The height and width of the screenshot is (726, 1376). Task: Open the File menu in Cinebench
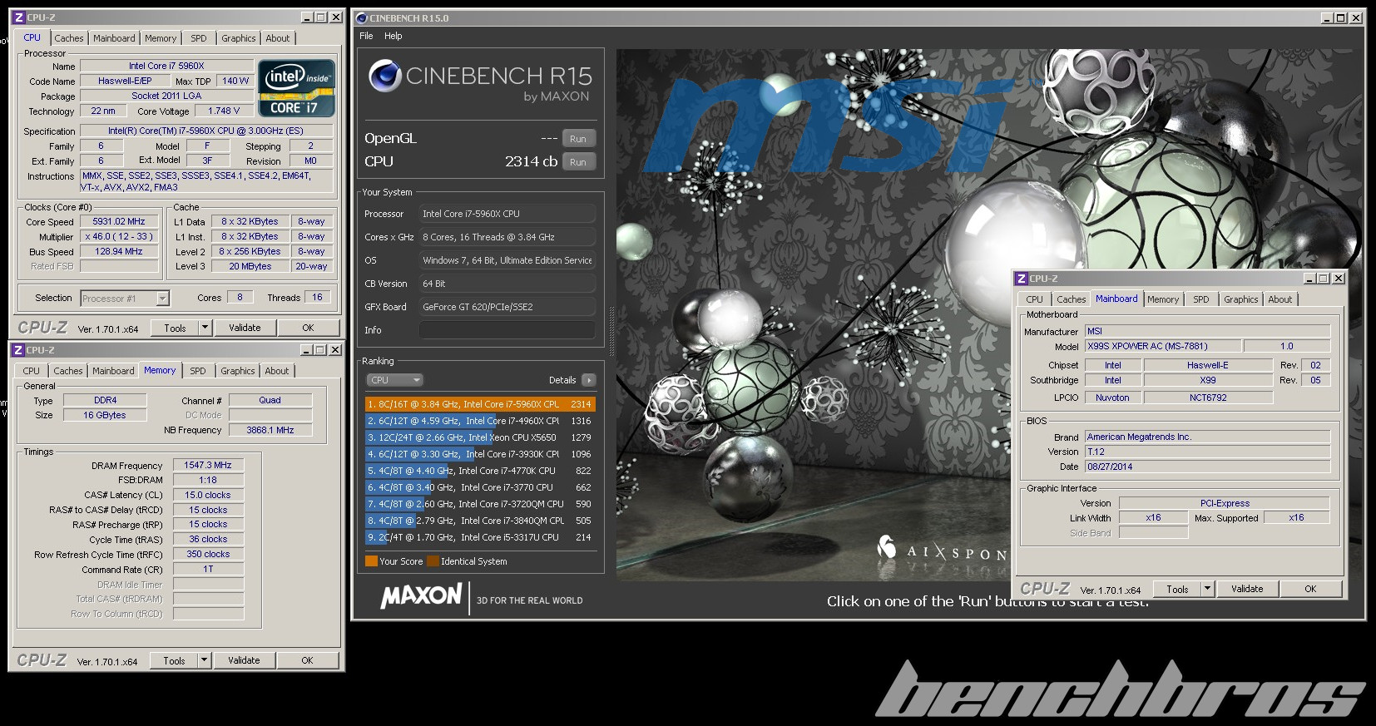(x=366, y=36)
